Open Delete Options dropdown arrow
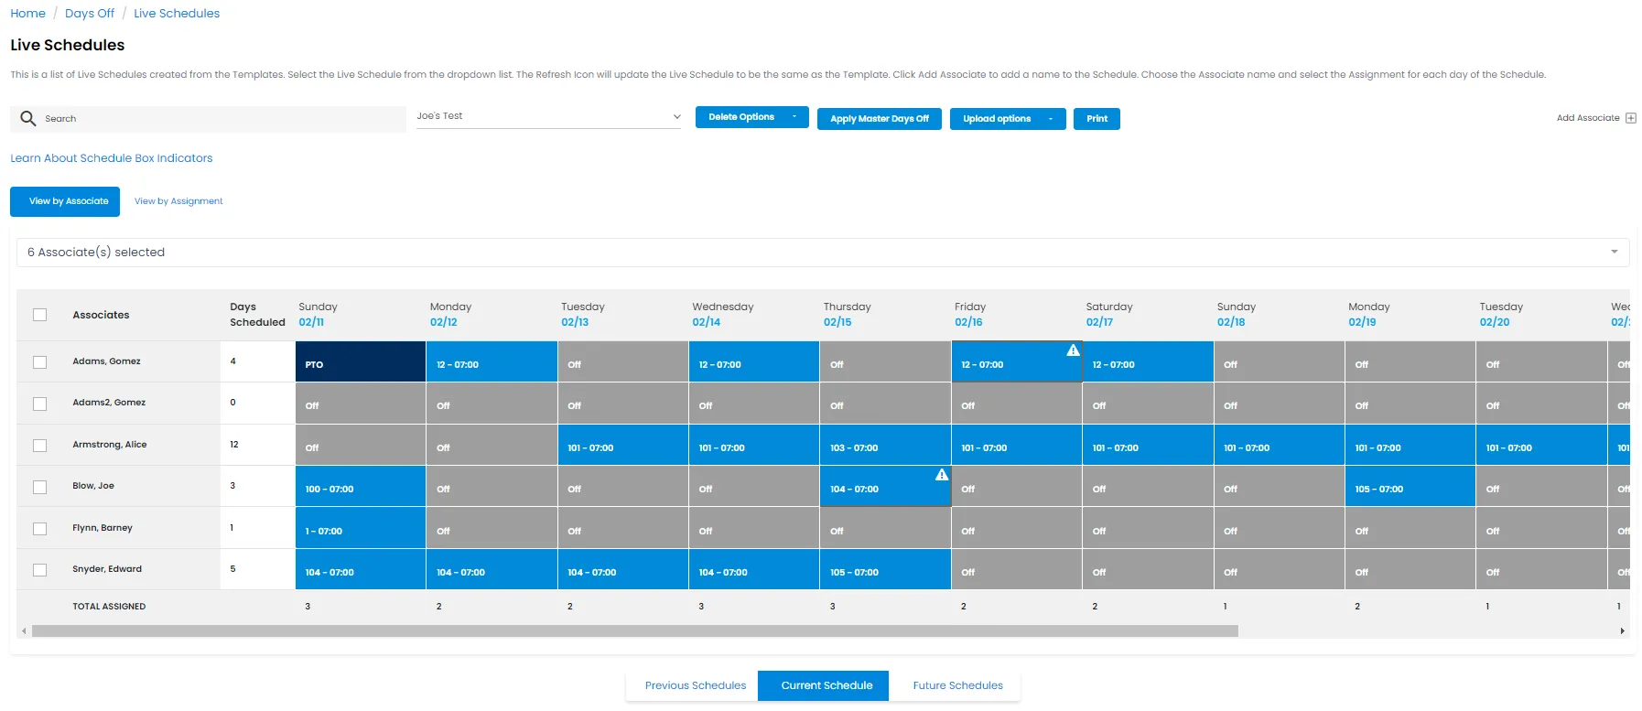The image size is (1642, 711). pos(794,117)
